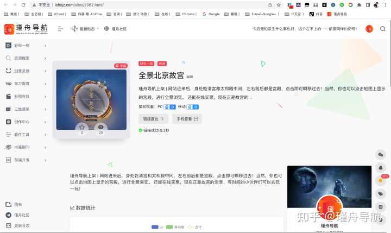Toggle the green 移动端 chart legend
Viewport: 391px width, 233px height.
pyautogui.click(x=175, y=227)
